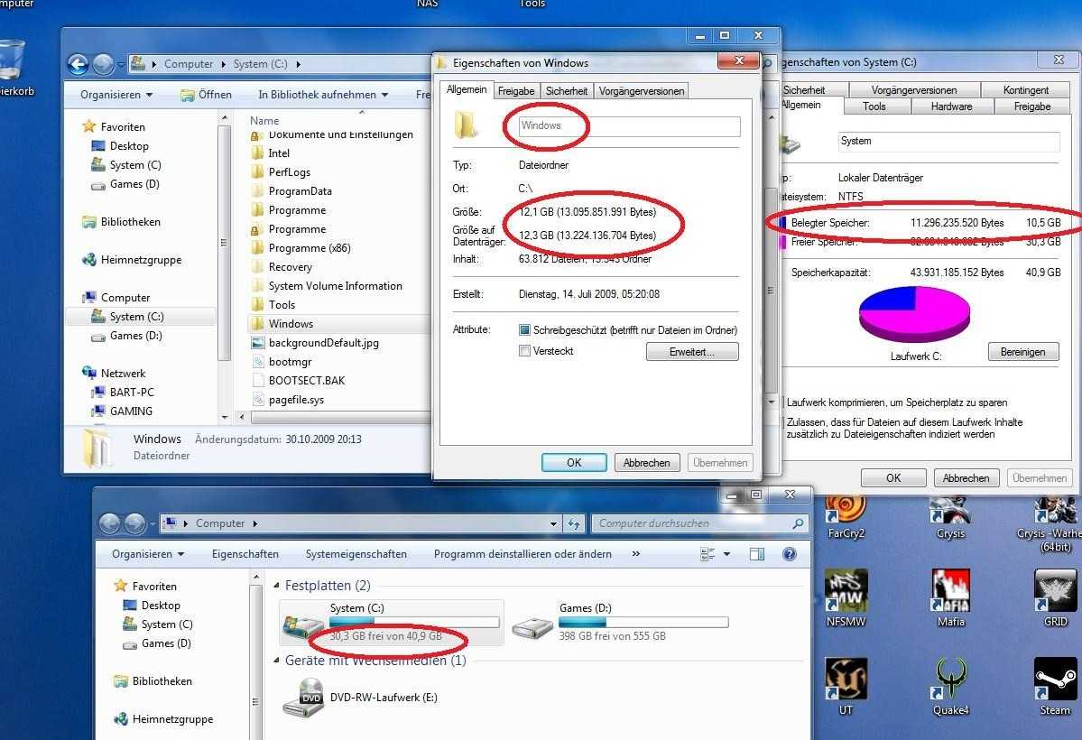Click OK in the System (C:) properties dialog
Image resolution: width=1082 pixels, height=740 pixels.
893,477
